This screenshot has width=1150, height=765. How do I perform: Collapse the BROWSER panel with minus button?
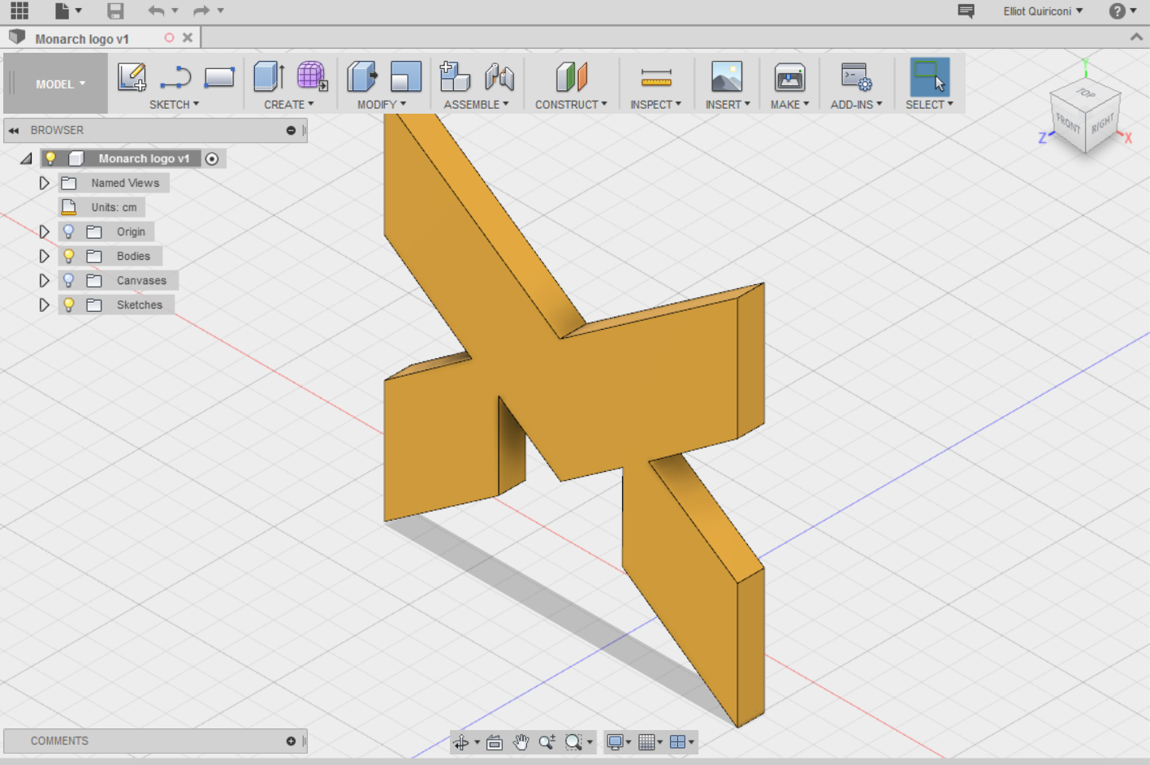coord(291,130)
